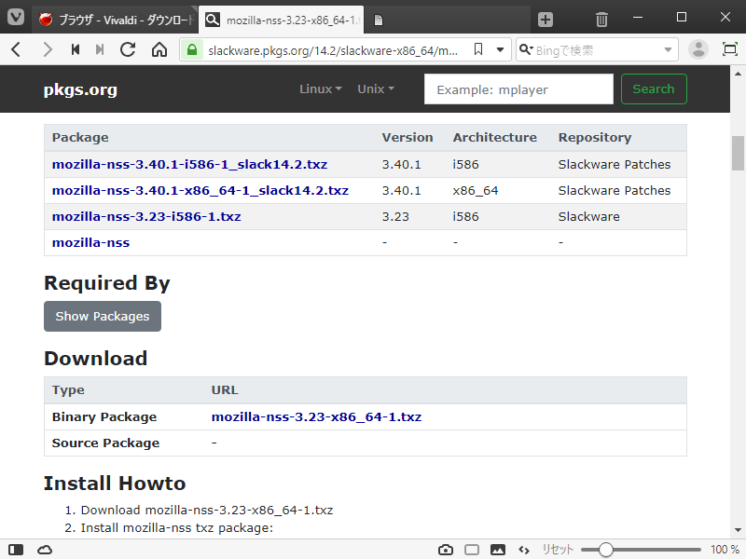
Task: Click the Package column header
Action: tap(80, 137)
